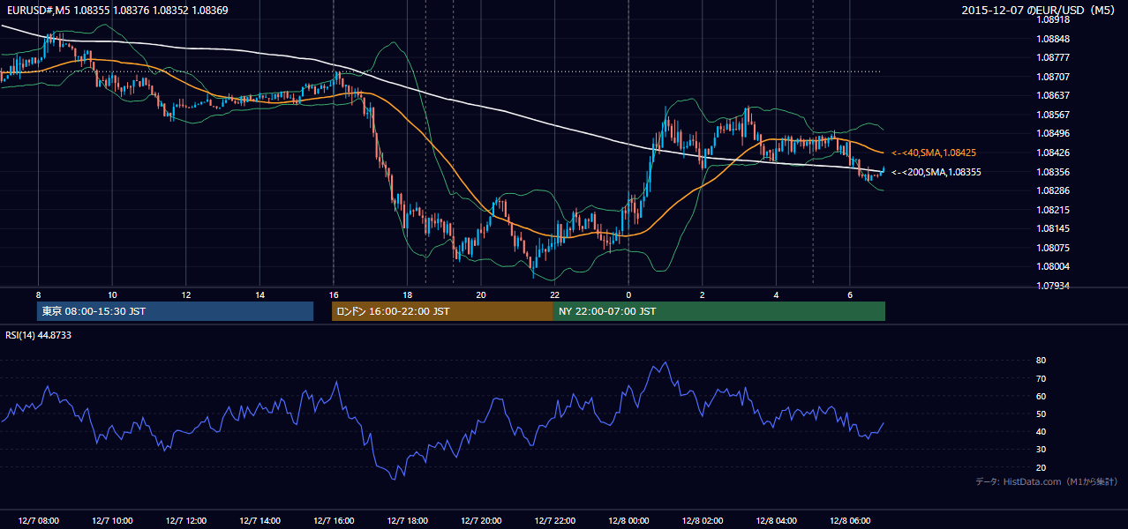Click the RSI scale value 70

click(1042, 378)
